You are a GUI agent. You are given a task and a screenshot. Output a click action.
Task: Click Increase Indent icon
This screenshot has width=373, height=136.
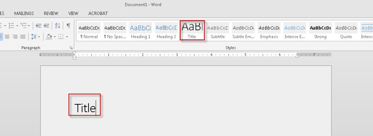[46, 25]
